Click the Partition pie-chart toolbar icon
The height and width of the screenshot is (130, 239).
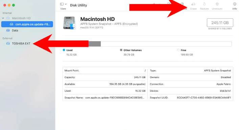183,4
